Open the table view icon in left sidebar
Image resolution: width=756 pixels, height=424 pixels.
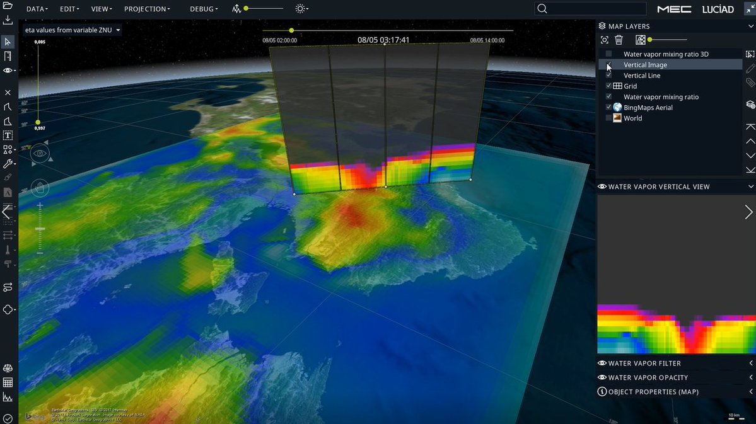[x=8, y=382]
